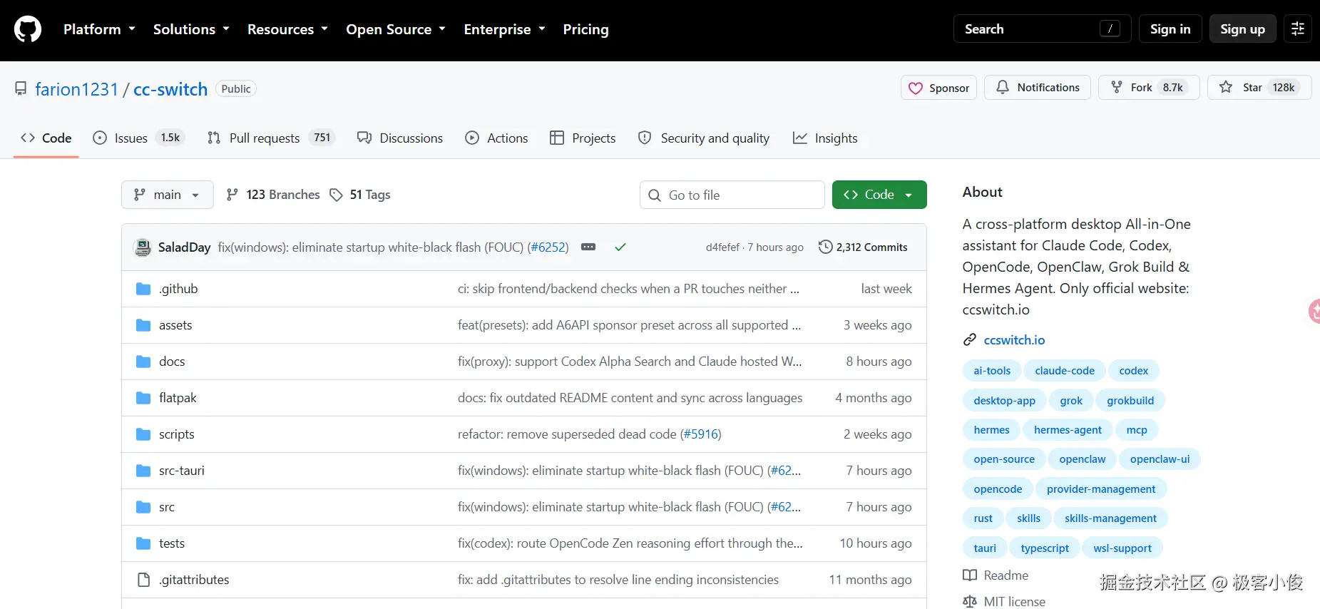
Task: Open the Readme link in About
Action: (1006, 575)
